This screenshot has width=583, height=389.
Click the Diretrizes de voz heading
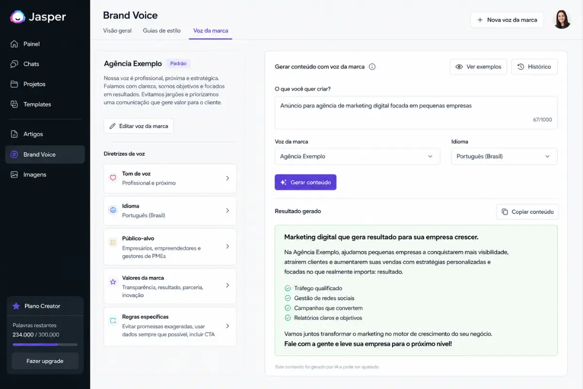[x=124, y=154]
